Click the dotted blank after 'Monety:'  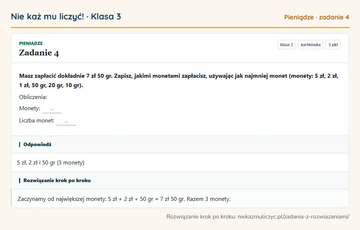pos(52,110)
